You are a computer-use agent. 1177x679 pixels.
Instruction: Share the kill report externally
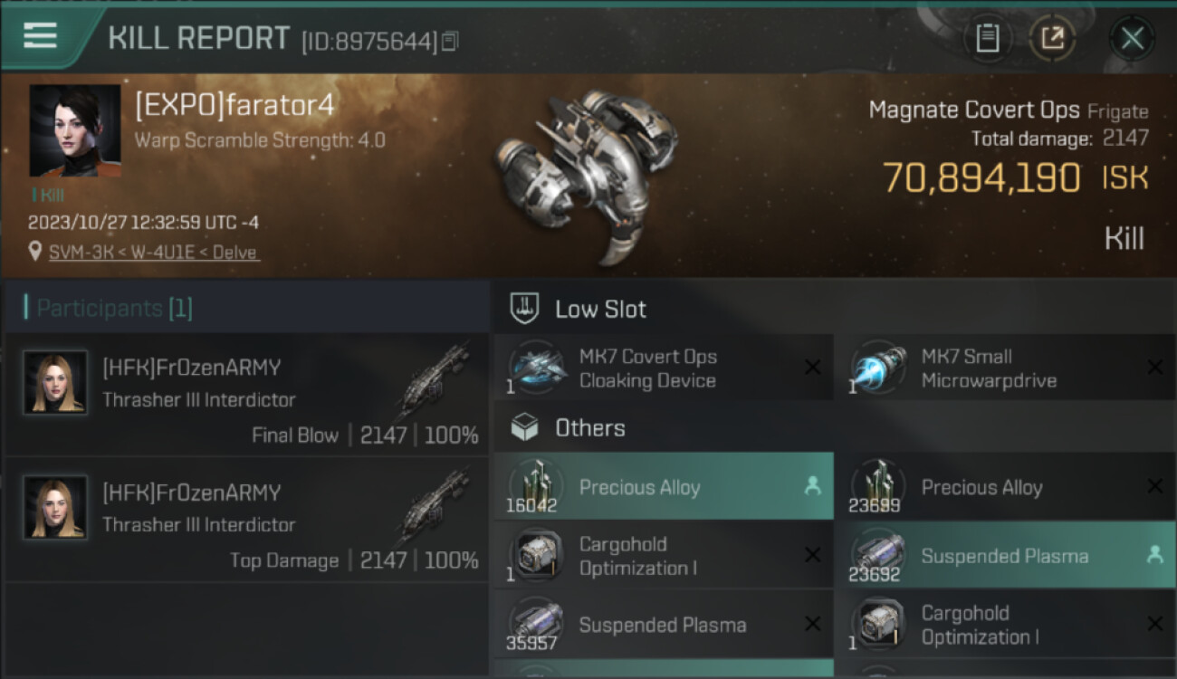pyautogui.click(x=1052, y=38)
